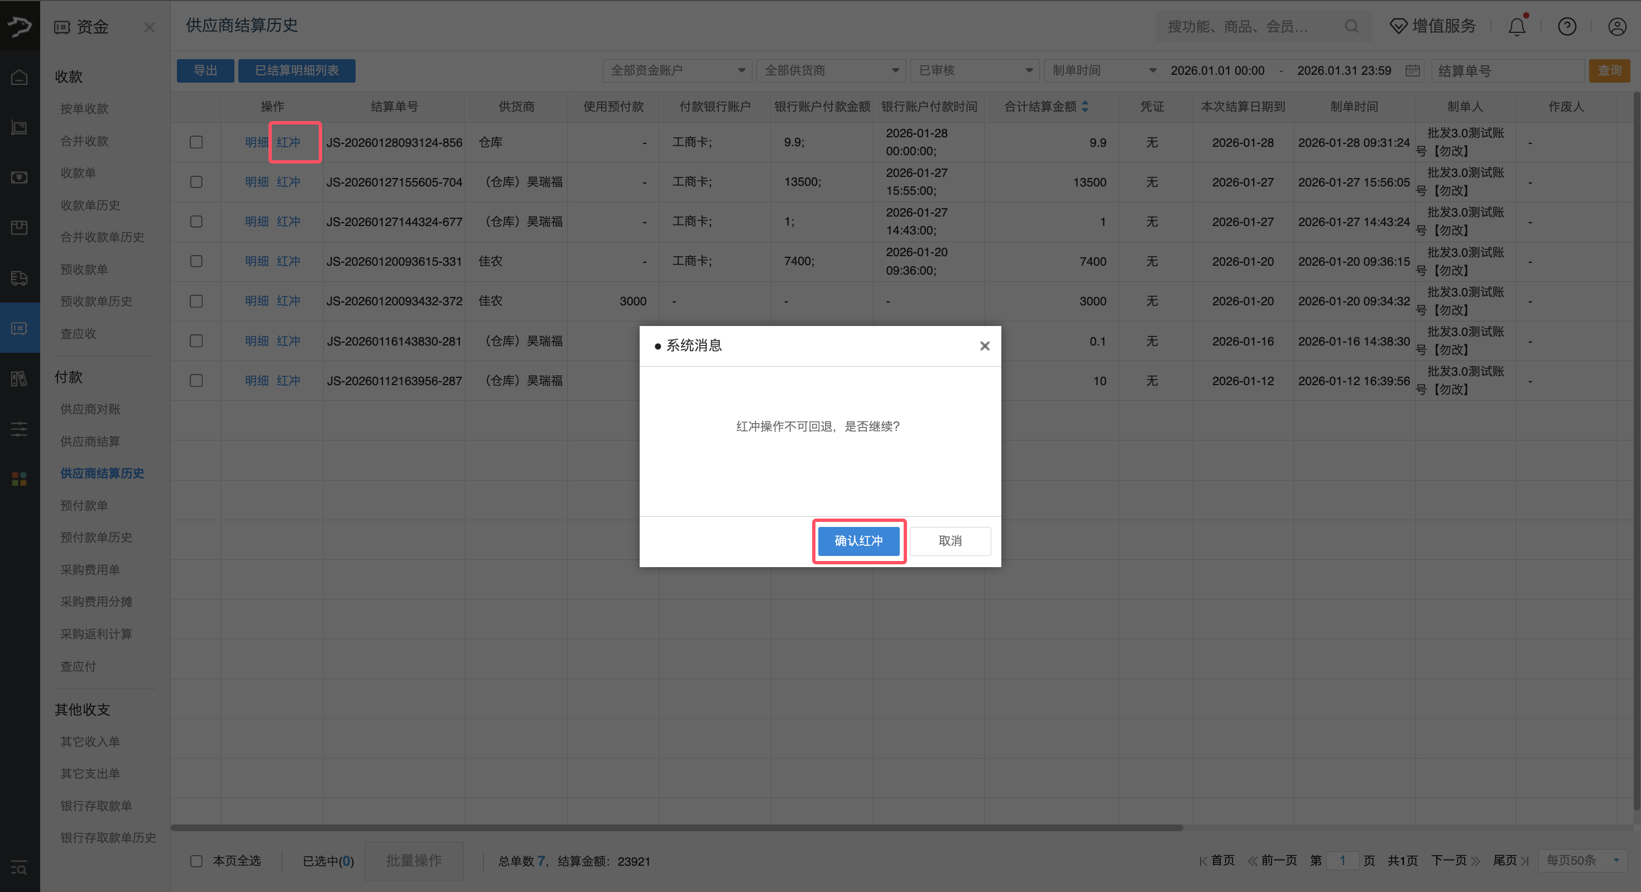
Task: Click the 结算单号 search input field
Action: tap(1507, 71)
